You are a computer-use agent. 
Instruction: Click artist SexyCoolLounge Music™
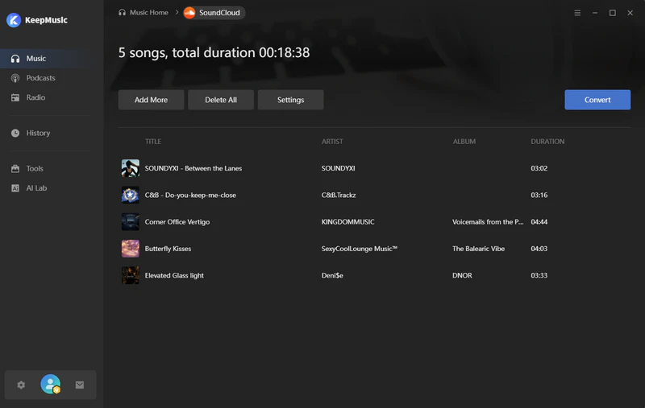tap(360, 249)
